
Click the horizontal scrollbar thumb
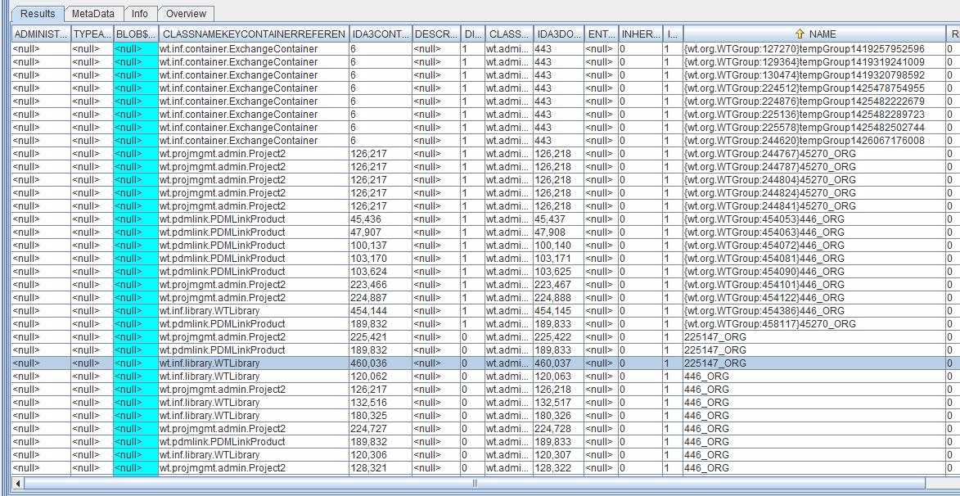[475, 484]
